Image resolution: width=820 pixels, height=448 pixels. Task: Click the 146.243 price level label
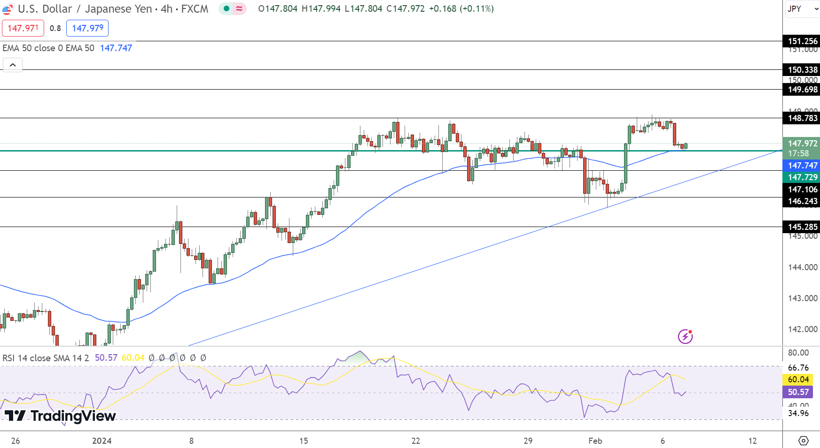(802, 201)
